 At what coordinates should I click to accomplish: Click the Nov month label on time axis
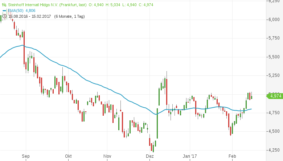coord(107,156)
